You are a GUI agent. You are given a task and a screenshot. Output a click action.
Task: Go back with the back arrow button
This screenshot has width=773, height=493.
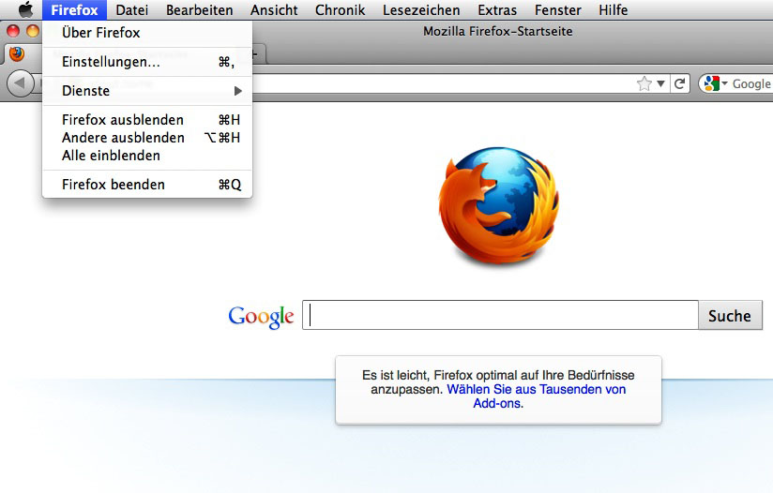click(x=21, y=82)
